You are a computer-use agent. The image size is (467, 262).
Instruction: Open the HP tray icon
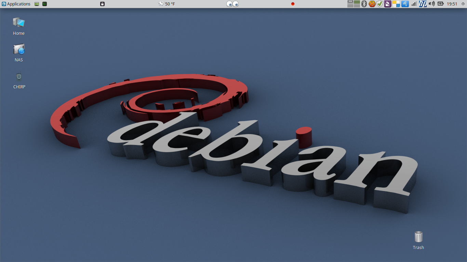[423, 4]
